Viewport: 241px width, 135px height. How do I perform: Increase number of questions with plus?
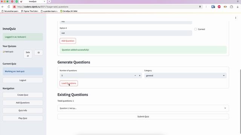140,76
